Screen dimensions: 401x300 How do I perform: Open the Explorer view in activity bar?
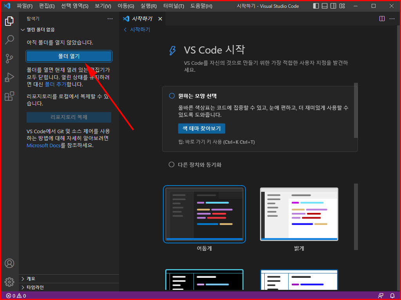coord(9,21)
